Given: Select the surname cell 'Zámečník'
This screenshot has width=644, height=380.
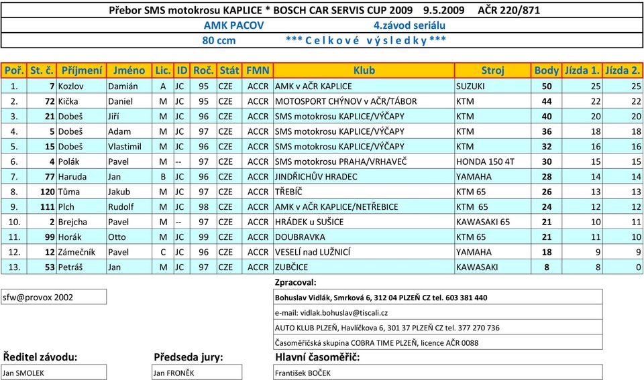Looking at the screenshot, I should [x=82, y=252].
